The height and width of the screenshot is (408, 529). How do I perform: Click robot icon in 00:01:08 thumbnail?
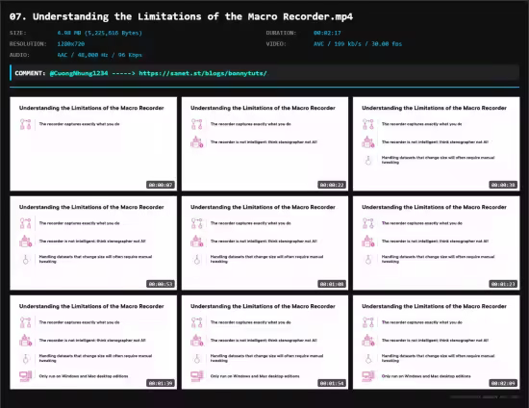coord(196,242)
